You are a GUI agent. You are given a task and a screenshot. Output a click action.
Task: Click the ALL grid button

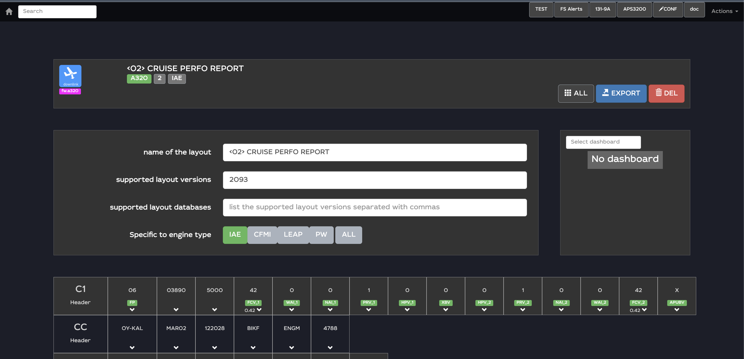[x=576, y=93]
